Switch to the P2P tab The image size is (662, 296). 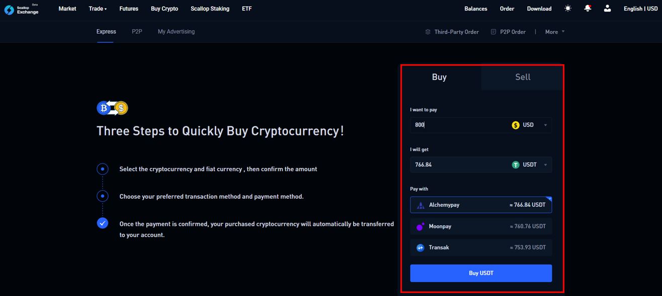coord(137,32)
